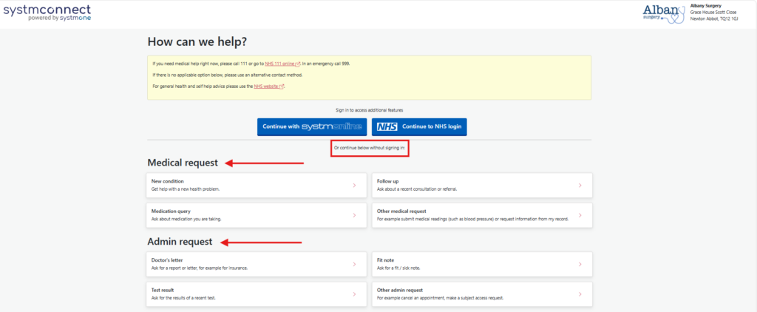Viewport: 757px width, 312px height.
Task: Open the Test result request card
Action: coord(257,294)
